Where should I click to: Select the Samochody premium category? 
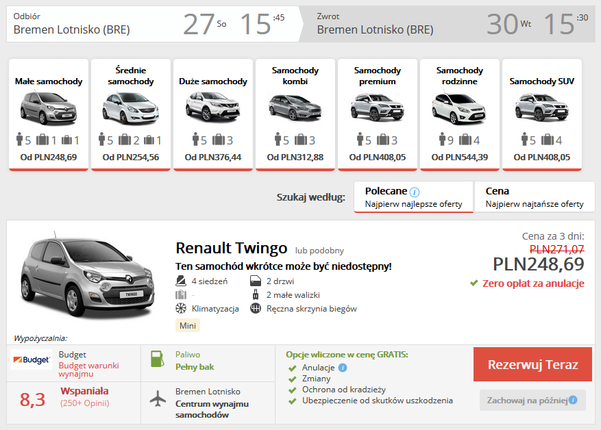tap(378, 114)
